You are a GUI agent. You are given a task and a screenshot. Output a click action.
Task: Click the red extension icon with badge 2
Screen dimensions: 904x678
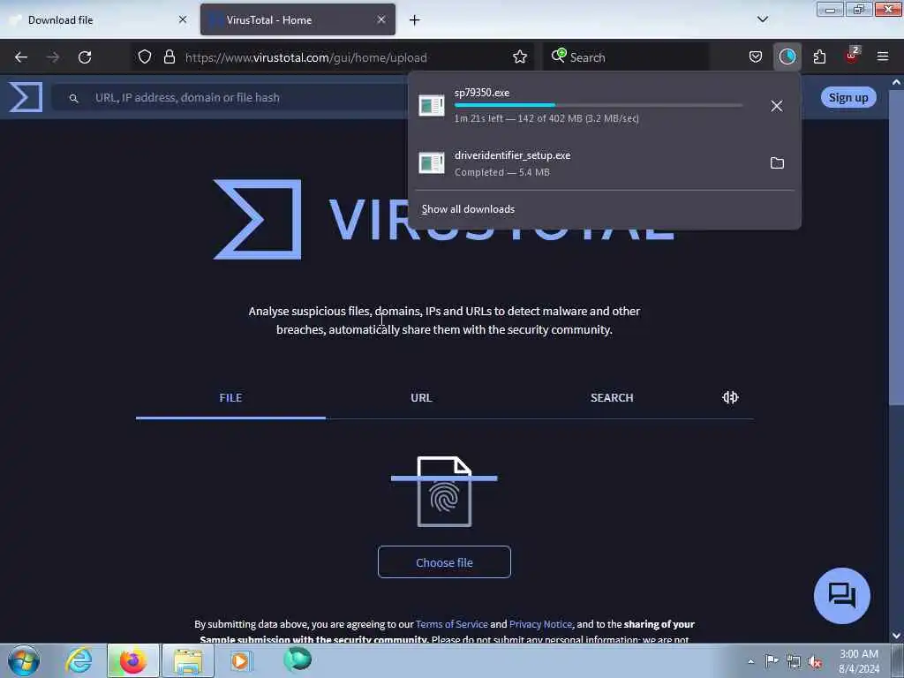(x=852, y=56)
